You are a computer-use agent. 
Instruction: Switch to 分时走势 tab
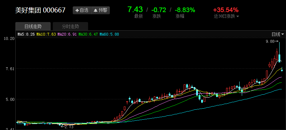[70, 26]
